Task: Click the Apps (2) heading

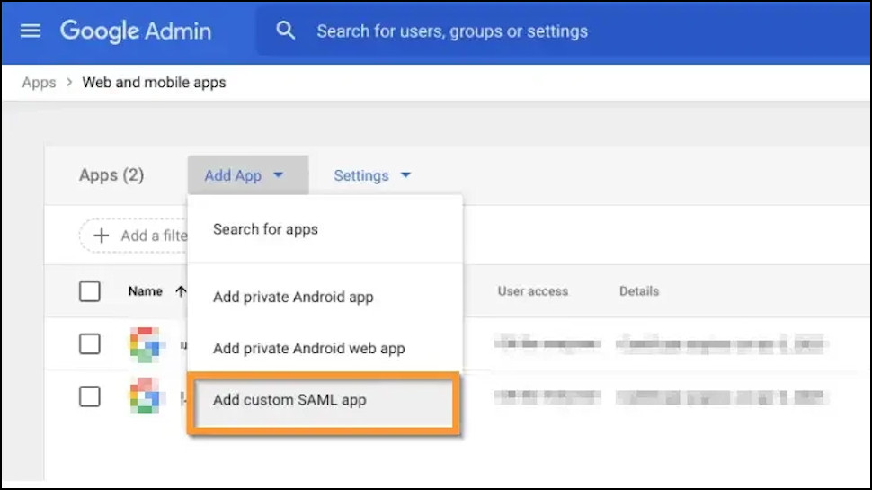Action: (x=111, y=175)
